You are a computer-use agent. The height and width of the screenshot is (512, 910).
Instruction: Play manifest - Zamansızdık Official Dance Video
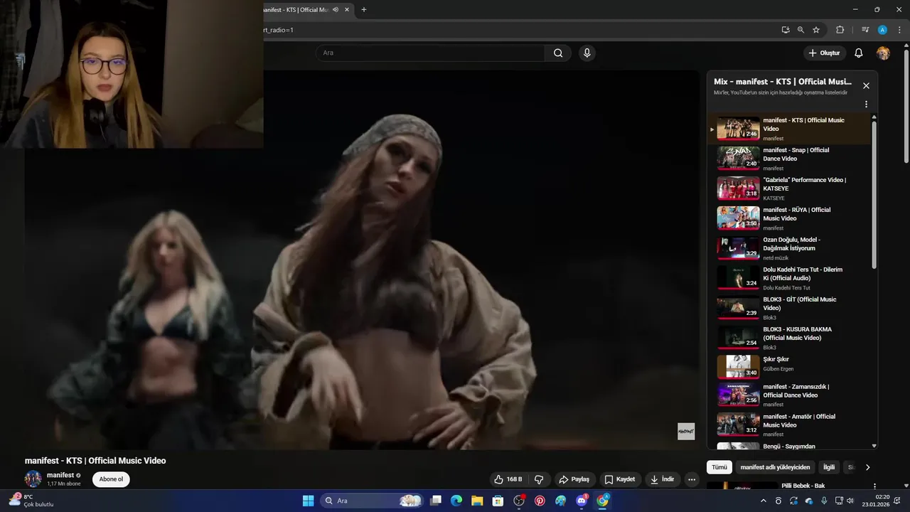[788, 395]
